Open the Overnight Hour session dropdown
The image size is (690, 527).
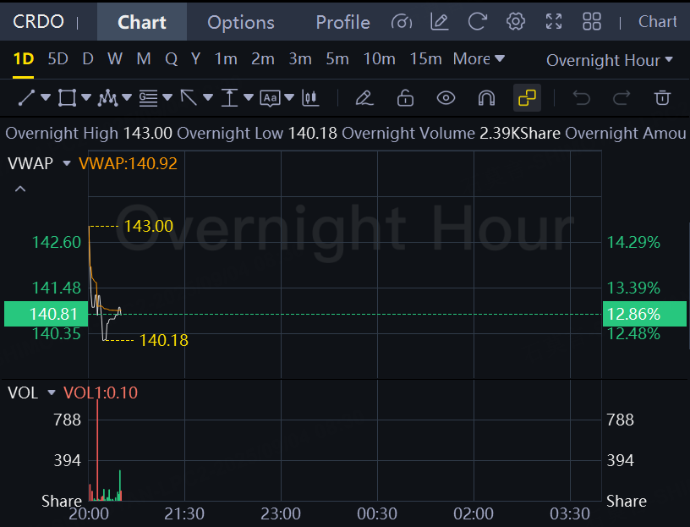(x=609, y=60)
